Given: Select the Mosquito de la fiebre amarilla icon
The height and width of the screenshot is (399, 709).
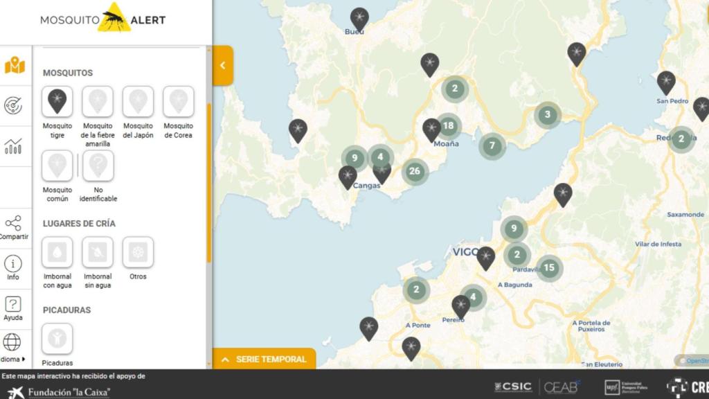Looking at the screenshot, I should click(98, 101).
